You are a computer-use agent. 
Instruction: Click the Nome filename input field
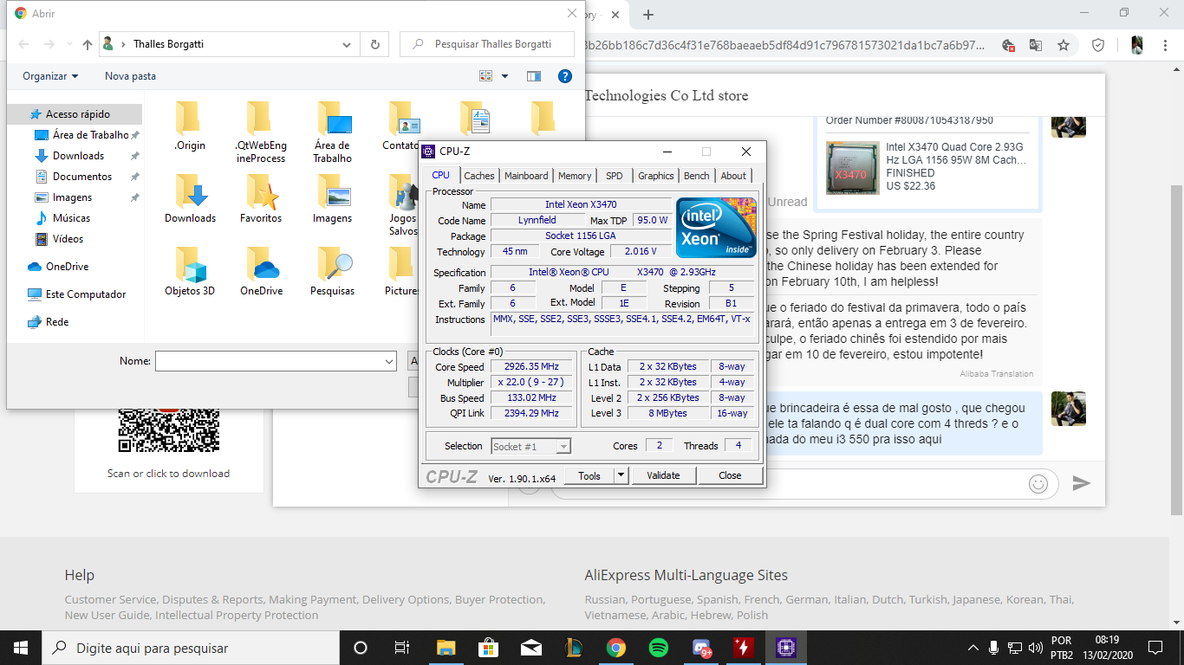269,361
